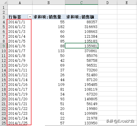Click sales amount cell 133950
The width and height of the screenshot is (137, 126).
tap(82, 123)
